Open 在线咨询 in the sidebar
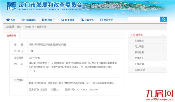Image resolution: width=175 pixels, height=102 pixels. coord(139,64)
